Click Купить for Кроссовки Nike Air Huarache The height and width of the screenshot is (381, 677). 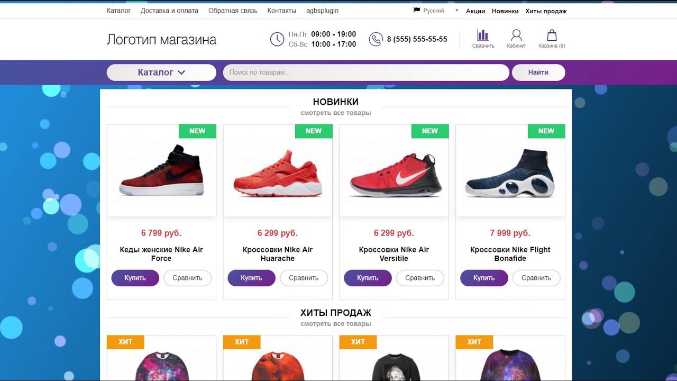tap(251, 278)
